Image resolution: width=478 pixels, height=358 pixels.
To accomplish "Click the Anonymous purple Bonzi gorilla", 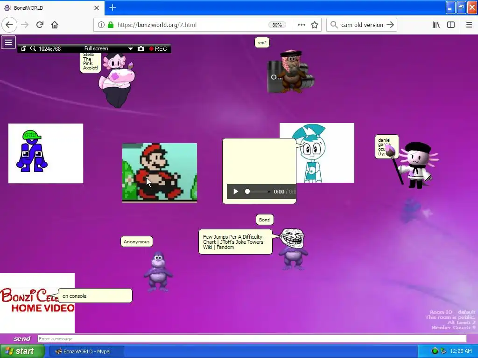I will click(158, 272).
